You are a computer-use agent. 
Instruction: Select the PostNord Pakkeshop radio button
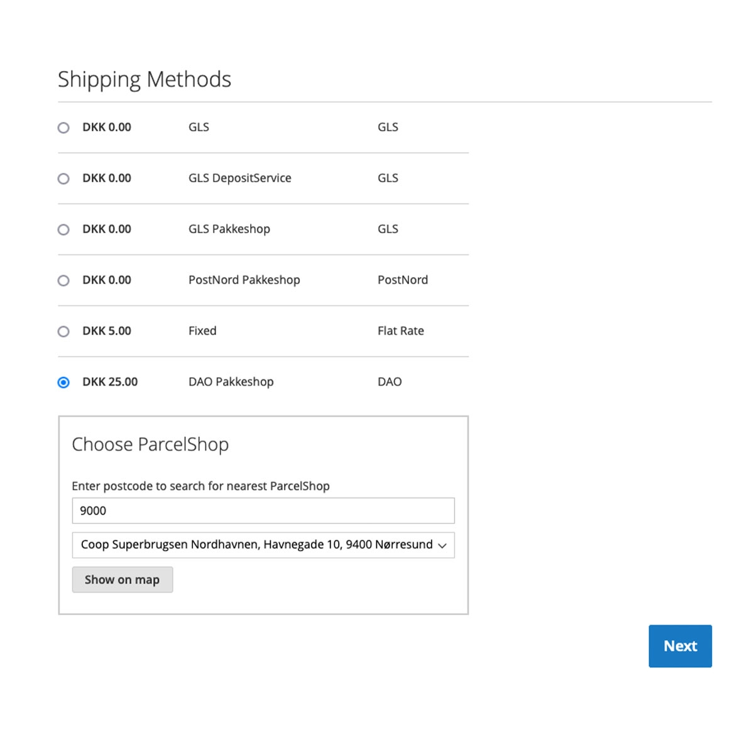(x=63, y=280)
